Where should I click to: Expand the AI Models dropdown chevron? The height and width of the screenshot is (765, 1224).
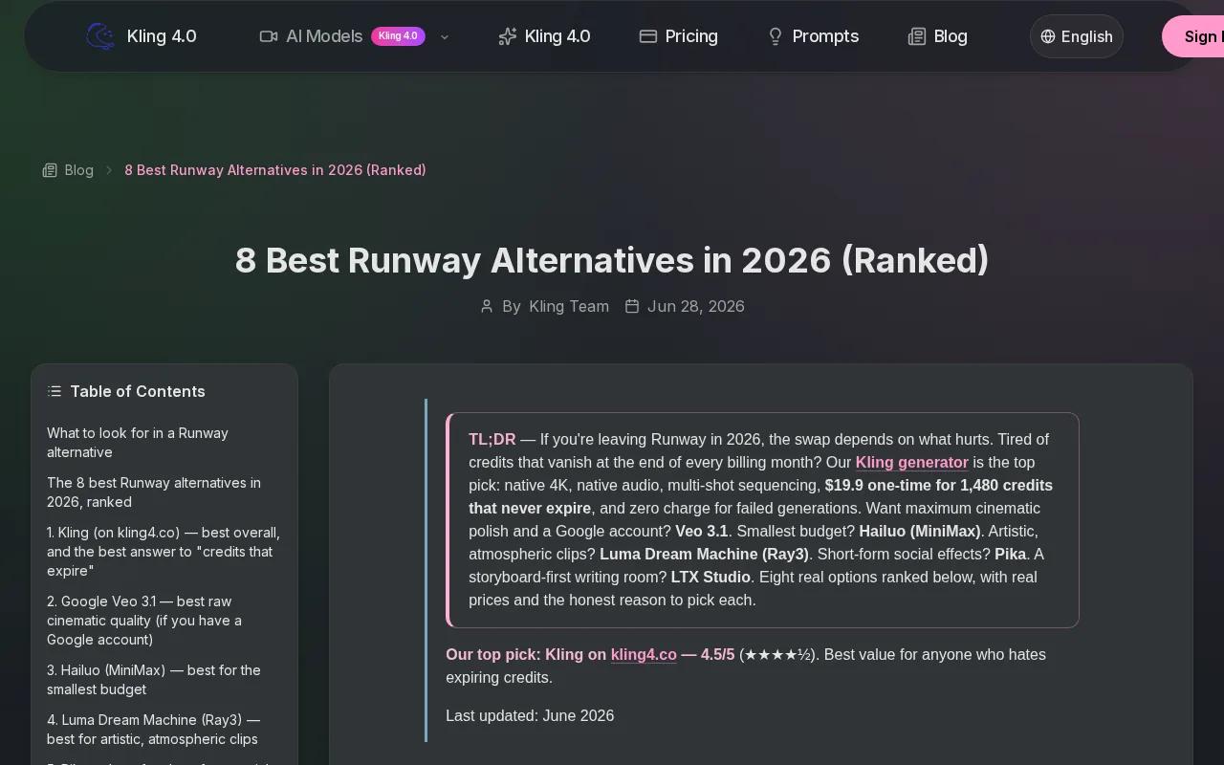[x=444, y=36]
